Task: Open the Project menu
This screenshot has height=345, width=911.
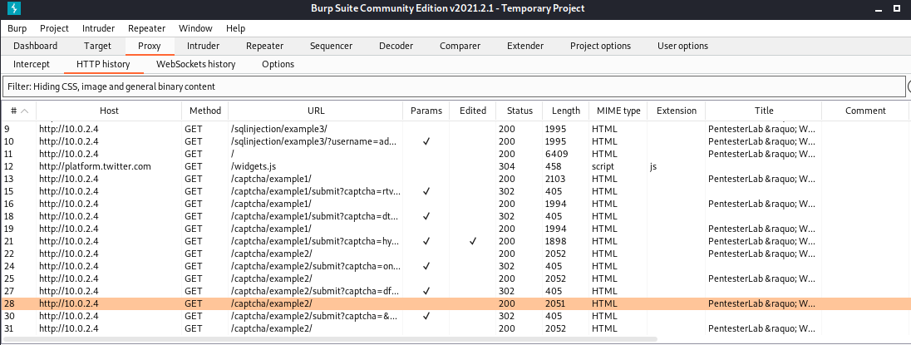Action: coord(54,28)
